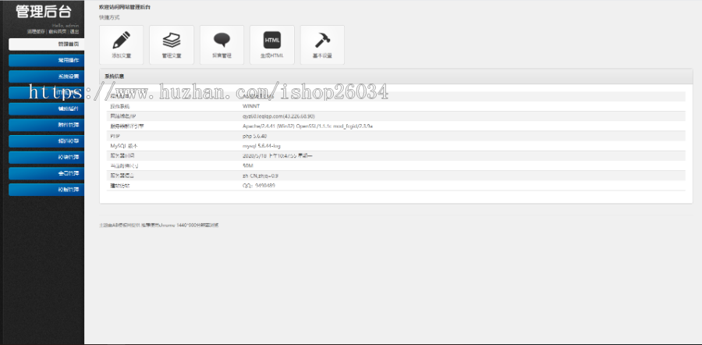Expand the 常用操作 sidebar menu

pos(47,60)
